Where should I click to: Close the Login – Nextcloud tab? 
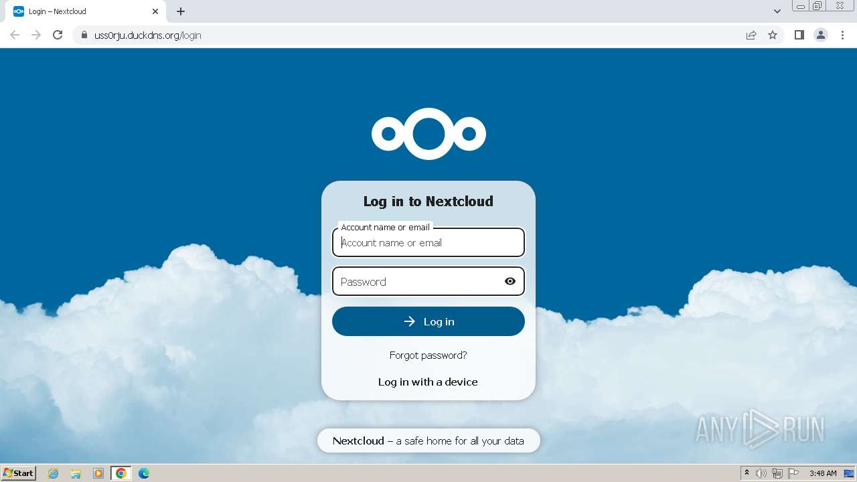(x=155, y=11)
